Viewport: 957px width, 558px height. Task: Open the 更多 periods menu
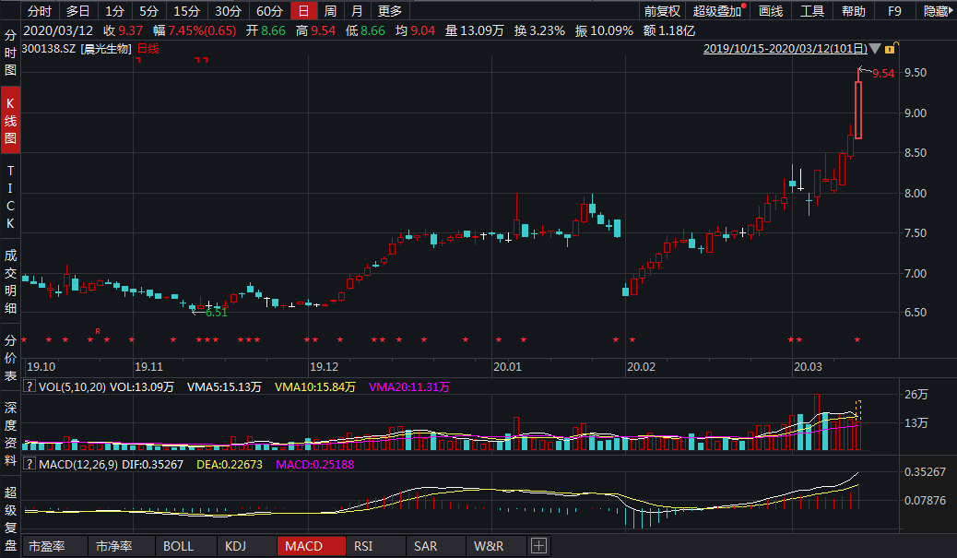pos(390,11)
